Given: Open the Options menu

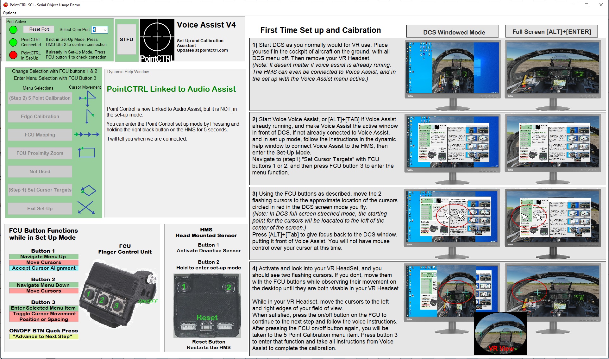Looking at the screenshot, I should (x=9, y=13).
